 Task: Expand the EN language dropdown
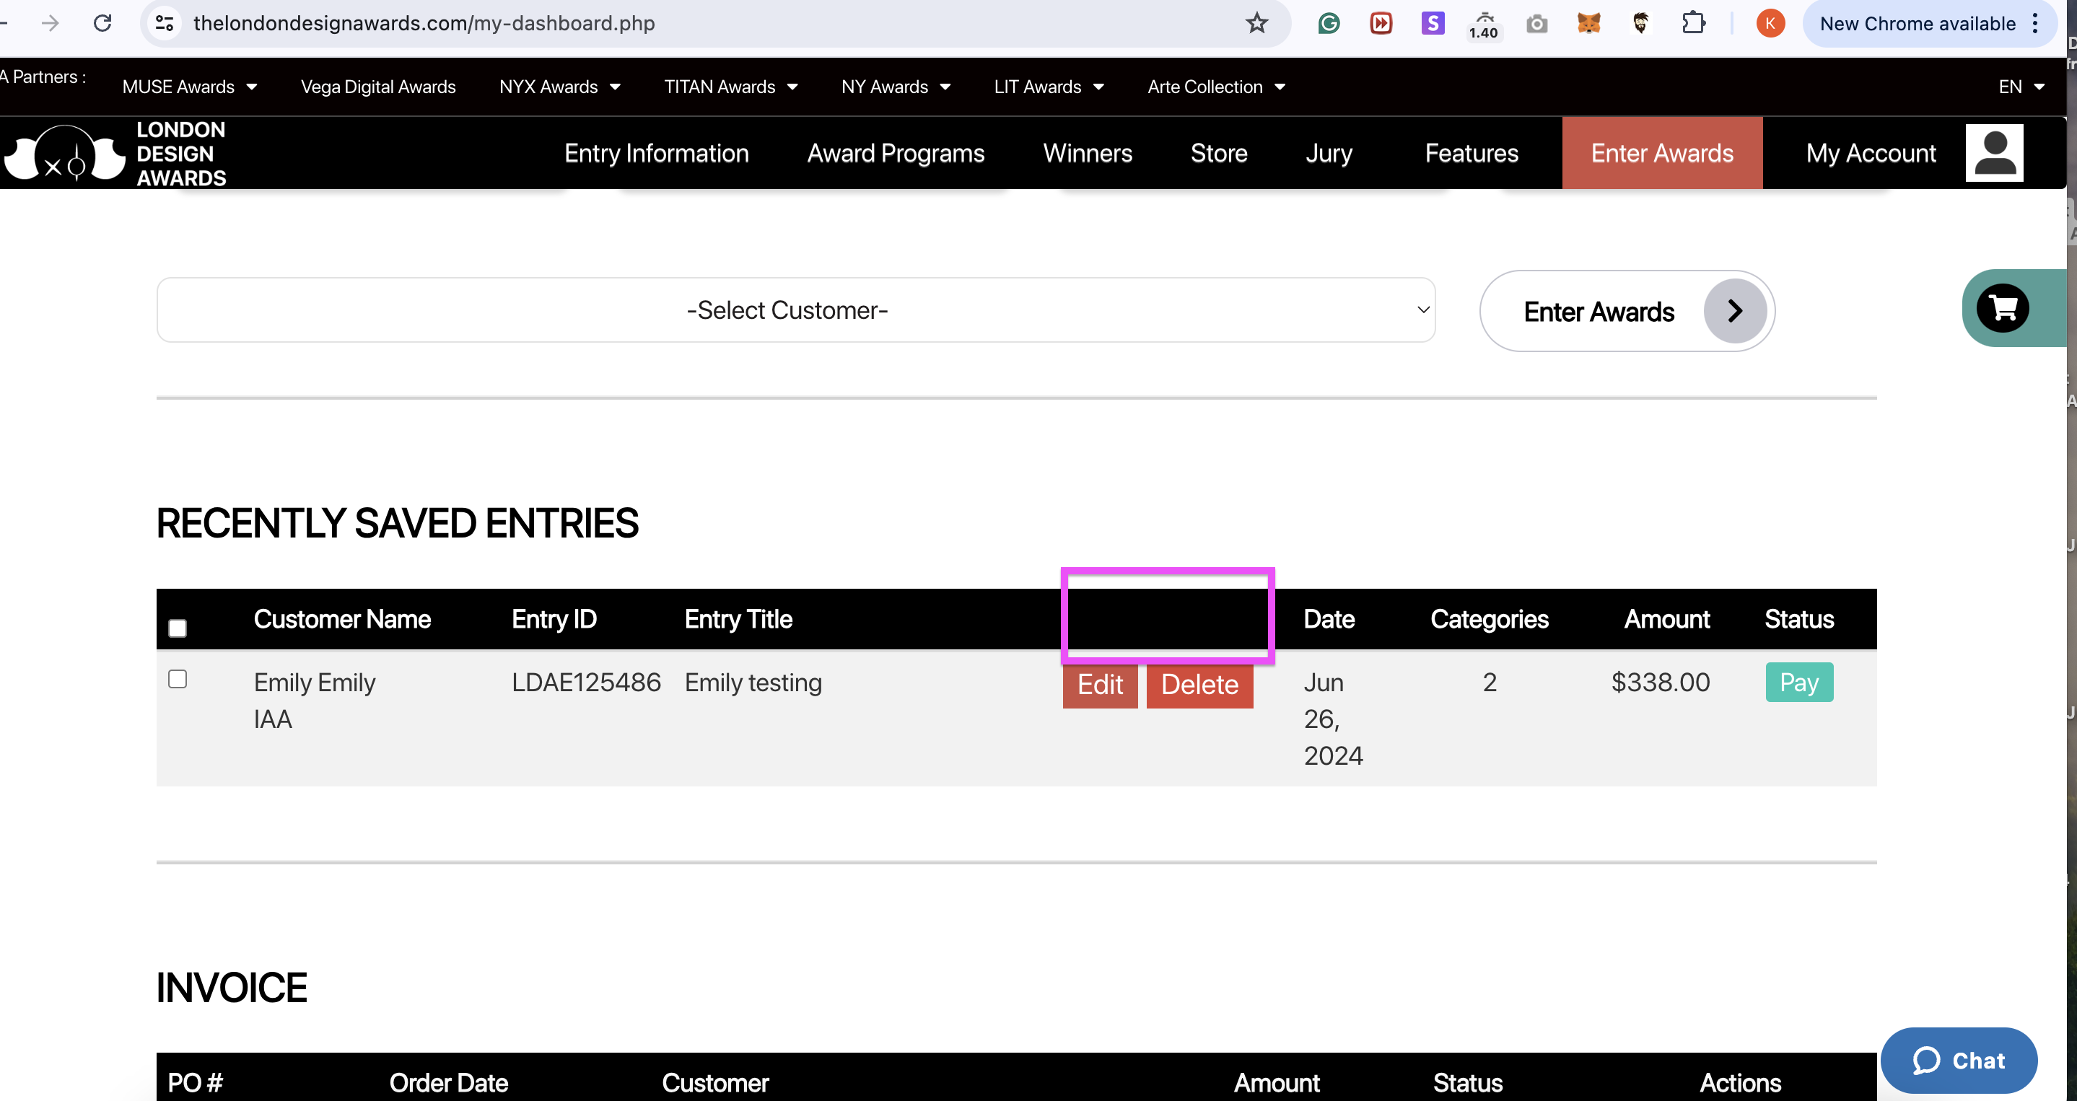point(2020,87)
